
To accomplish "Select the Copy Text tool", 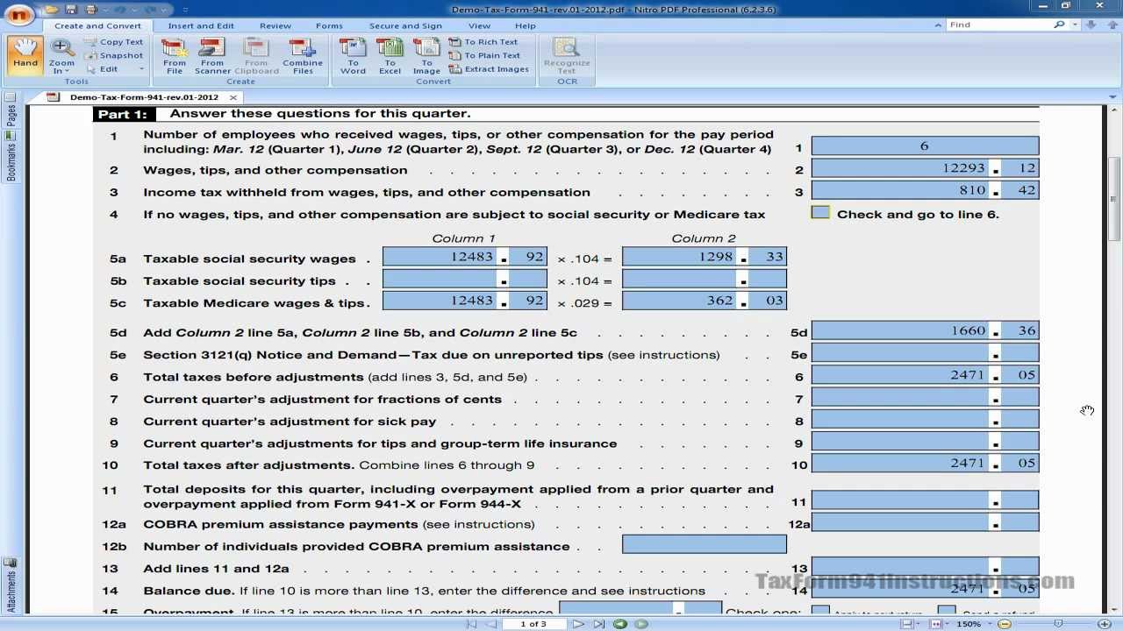I will point(114,42).
